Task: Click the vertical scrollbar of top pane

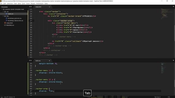Action: coord(174,33)
